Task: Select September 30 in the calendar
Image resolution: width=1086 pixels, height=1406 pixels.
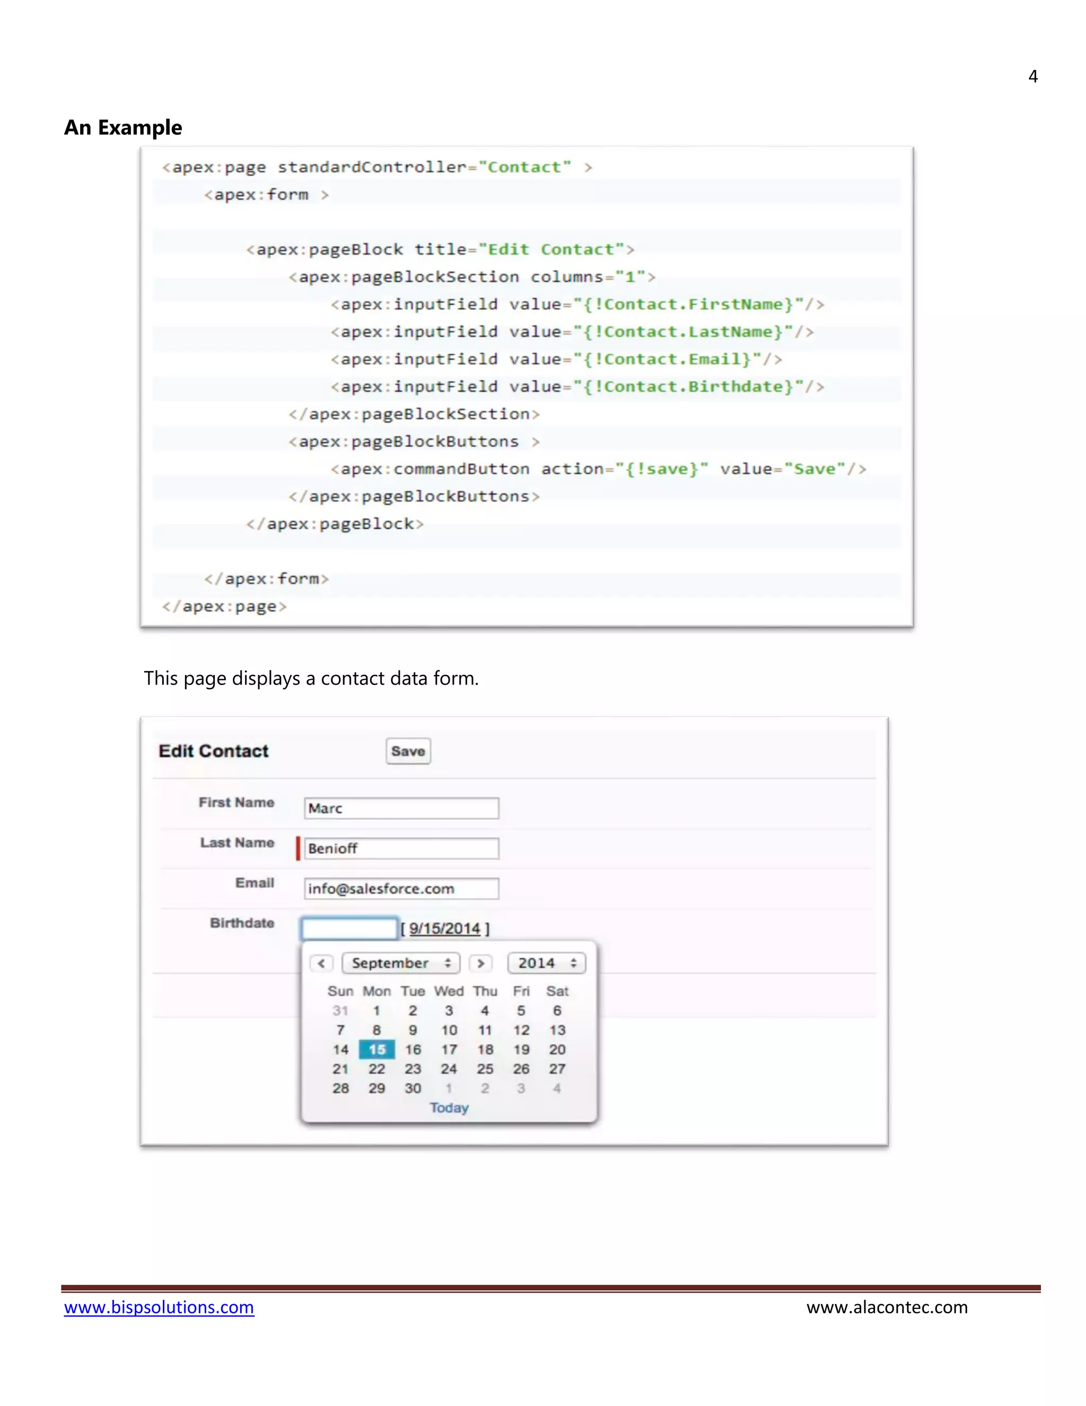Action: [x=413, y=1089]
